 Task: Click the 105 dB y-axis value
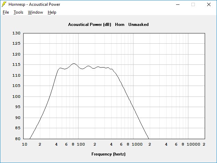[16, 86]
